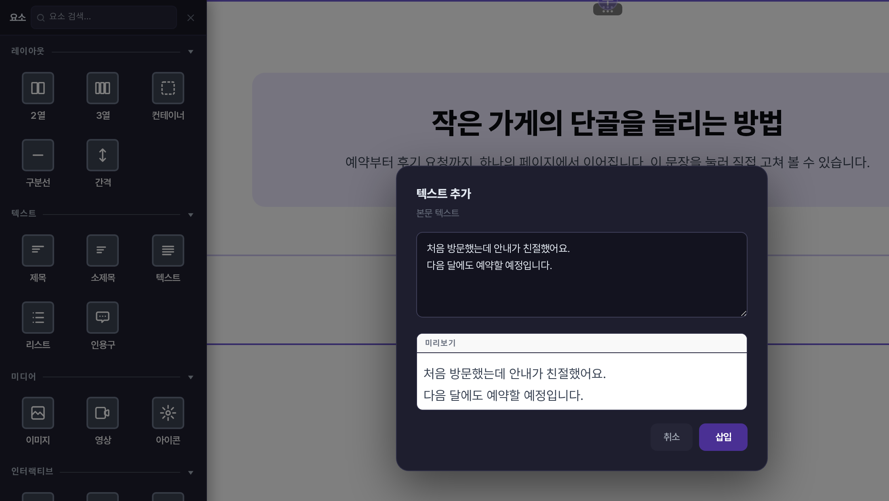Viewport: 889px width, 501px height.
Task: Click the search magnifier icon
Action: pyautogui.click(x=41, y=18)
